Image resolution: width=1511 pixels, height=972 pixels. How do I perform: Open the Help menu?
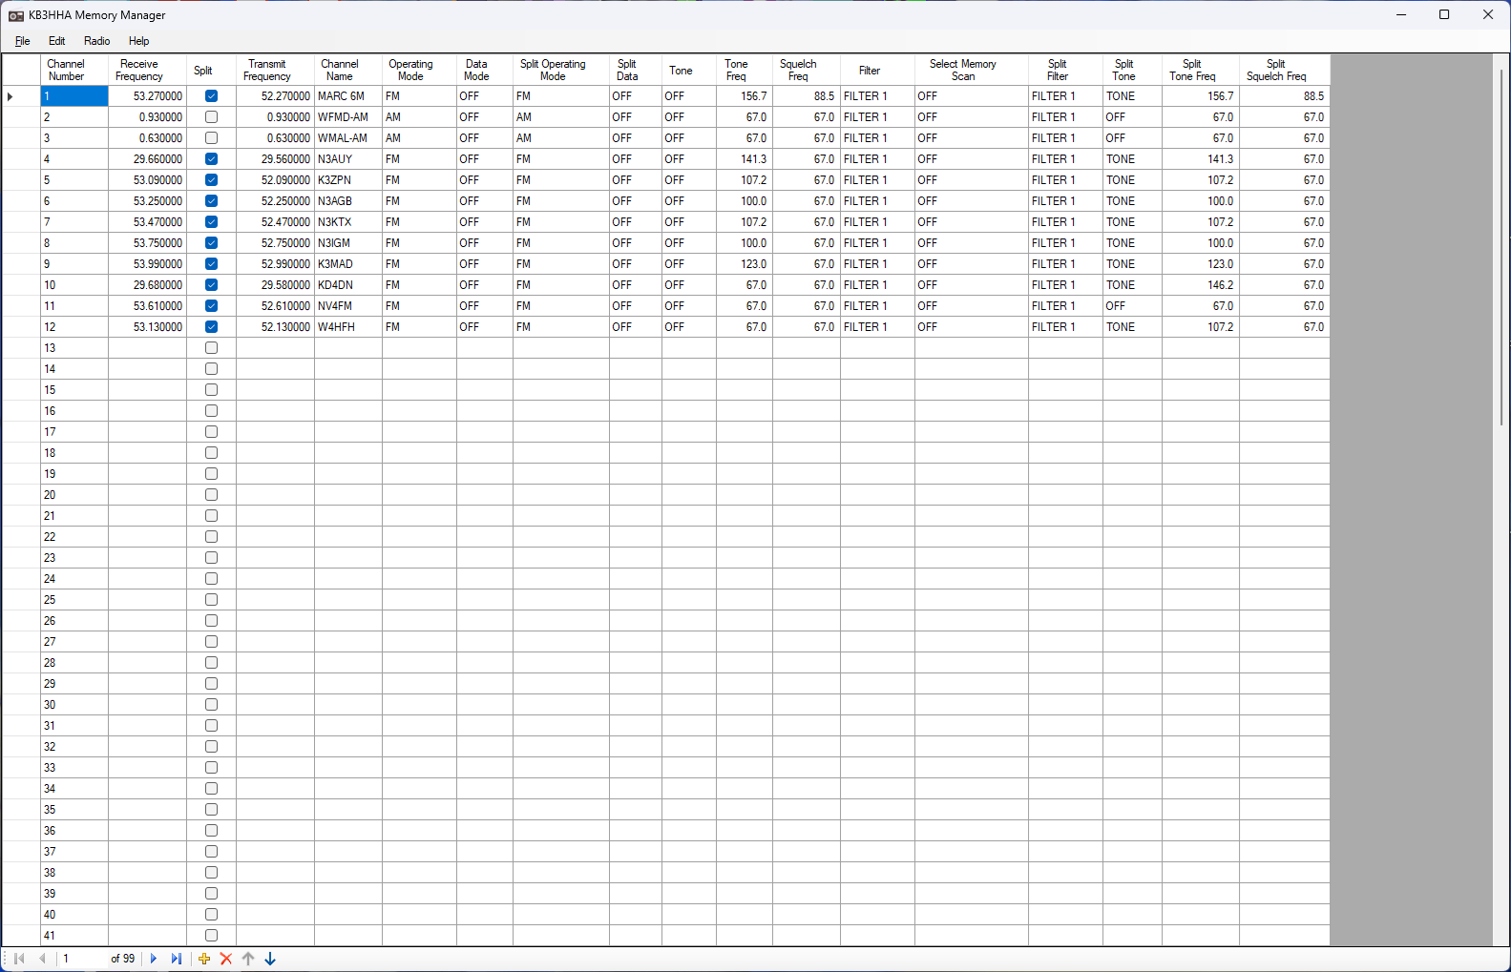(x=139, y=41)
